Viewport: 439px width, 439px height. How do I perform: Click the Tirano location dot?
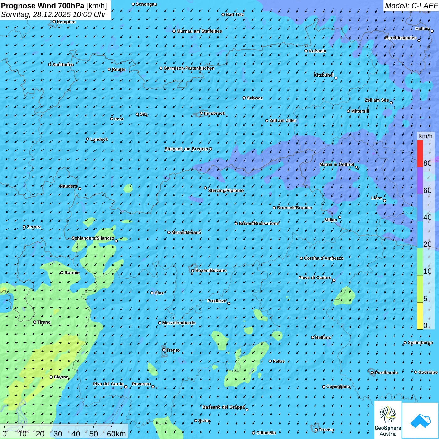(x=35, y=322)
